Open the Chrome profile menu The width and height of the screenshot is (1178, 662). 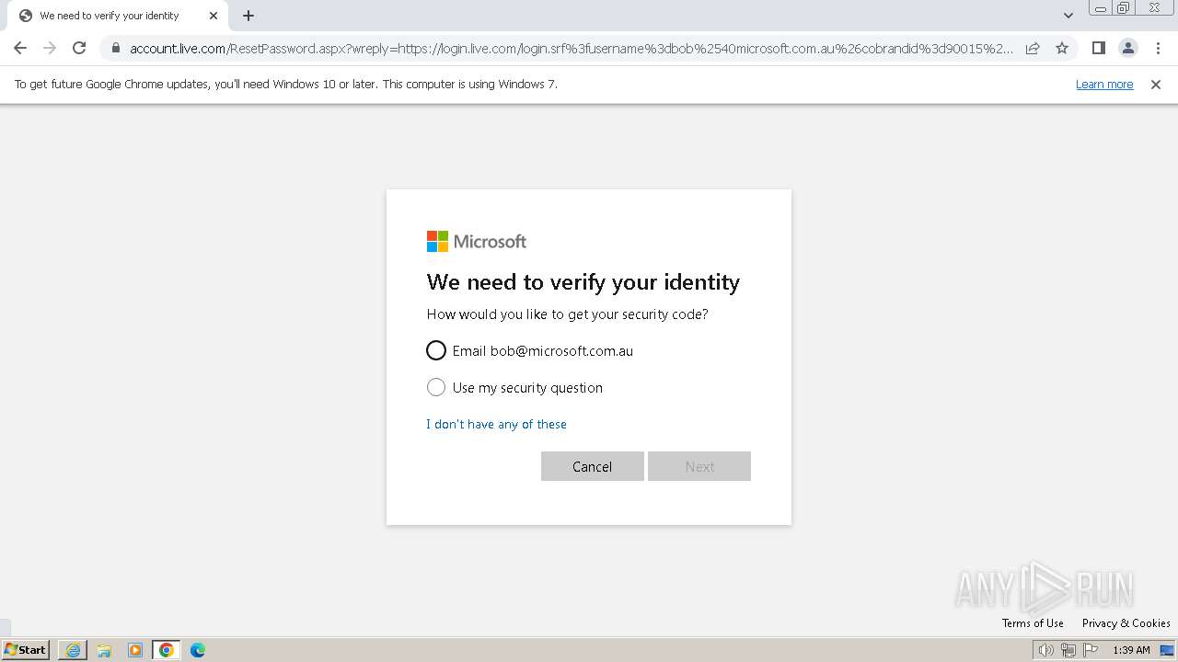coord(1127,48)
